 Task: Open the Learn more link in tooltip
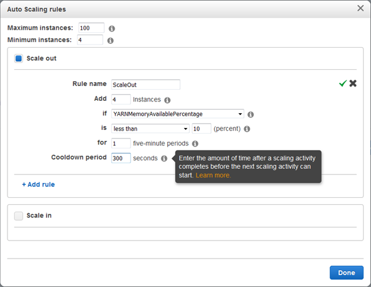(x=213, y=175)
